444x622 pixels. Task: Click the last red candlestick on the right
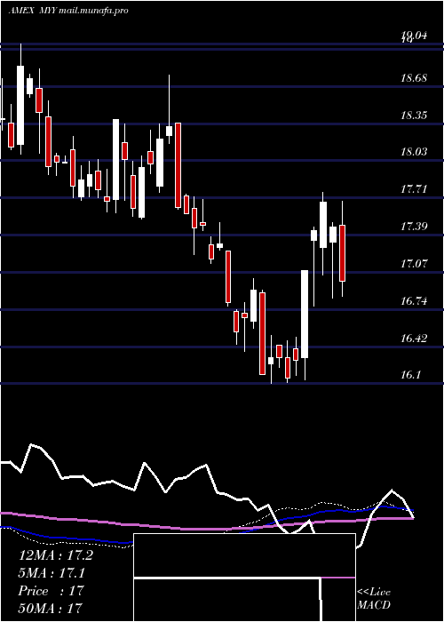tap(342, 253)
